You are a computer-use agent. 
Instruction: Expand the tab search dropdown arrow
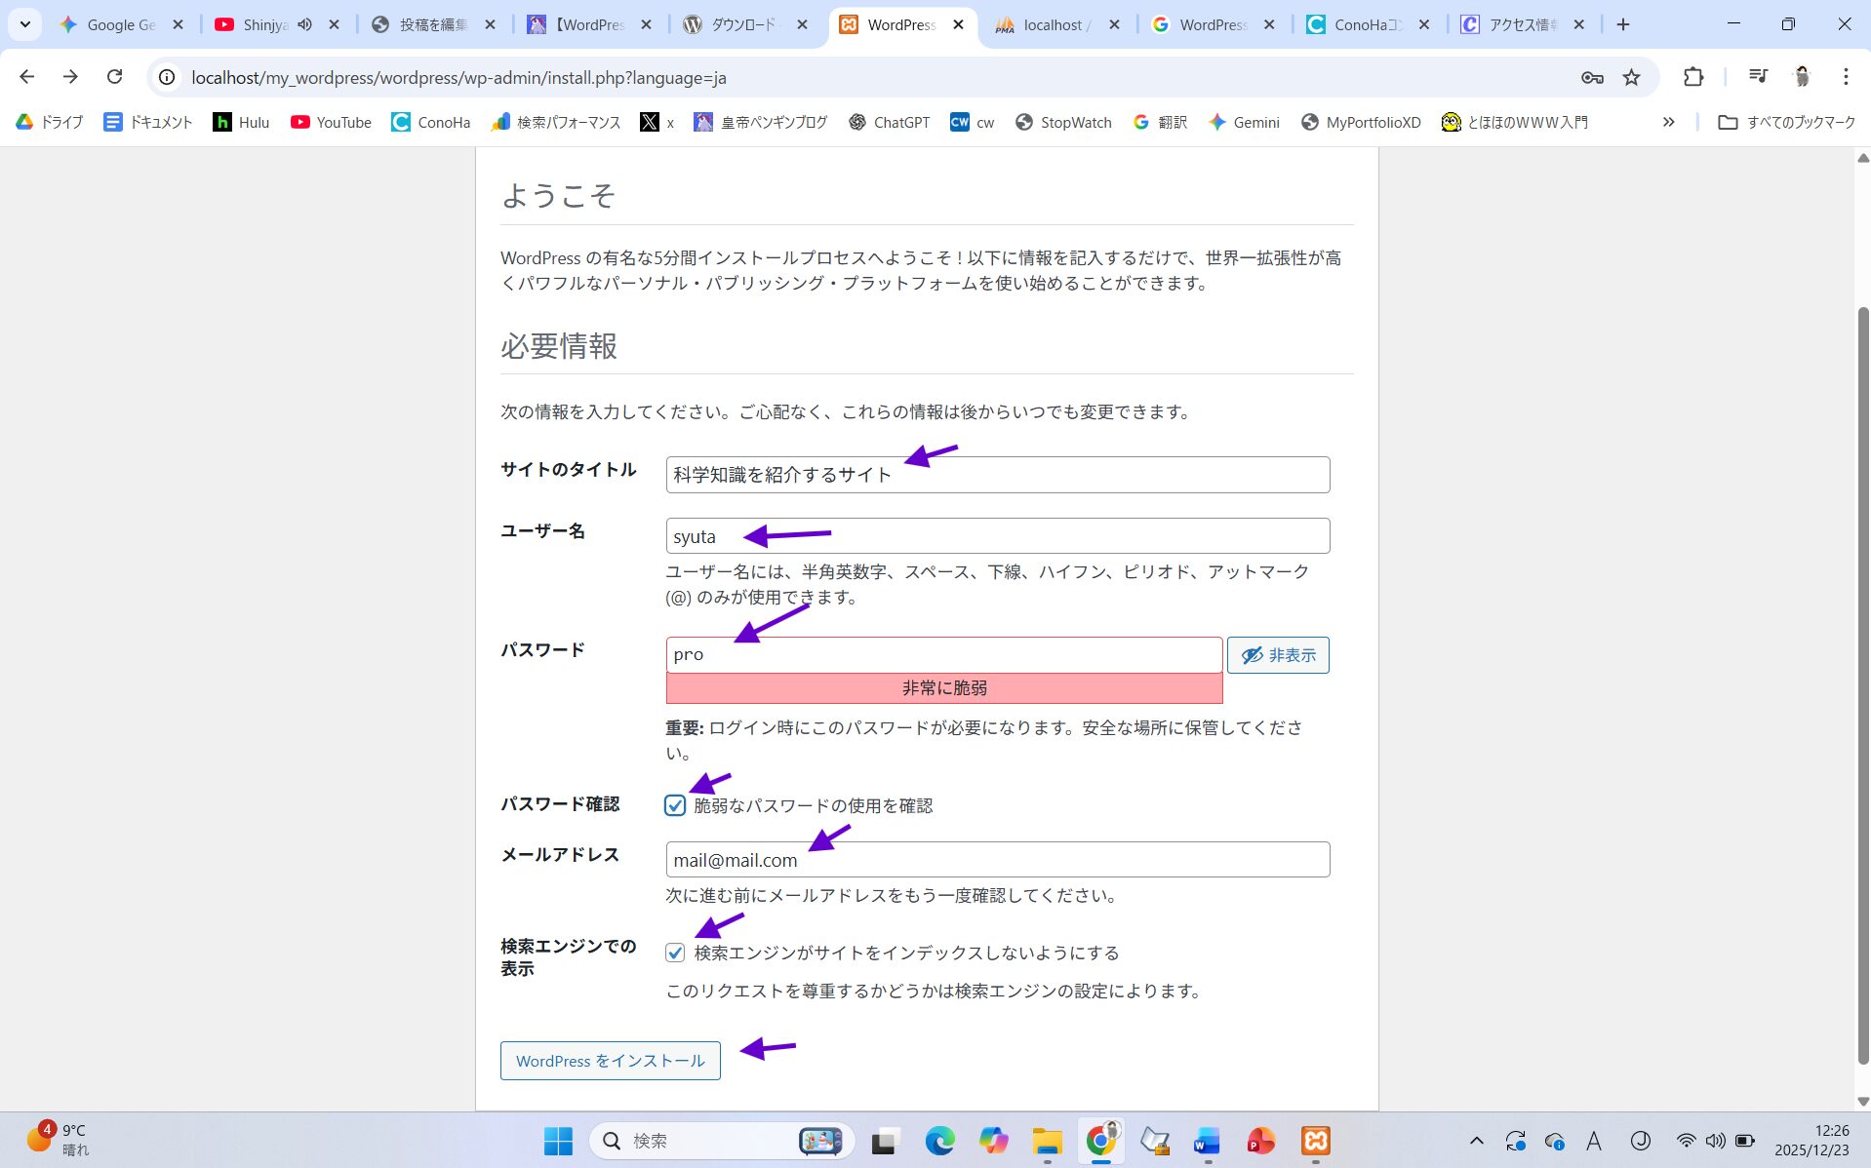(x=25, y=24)
